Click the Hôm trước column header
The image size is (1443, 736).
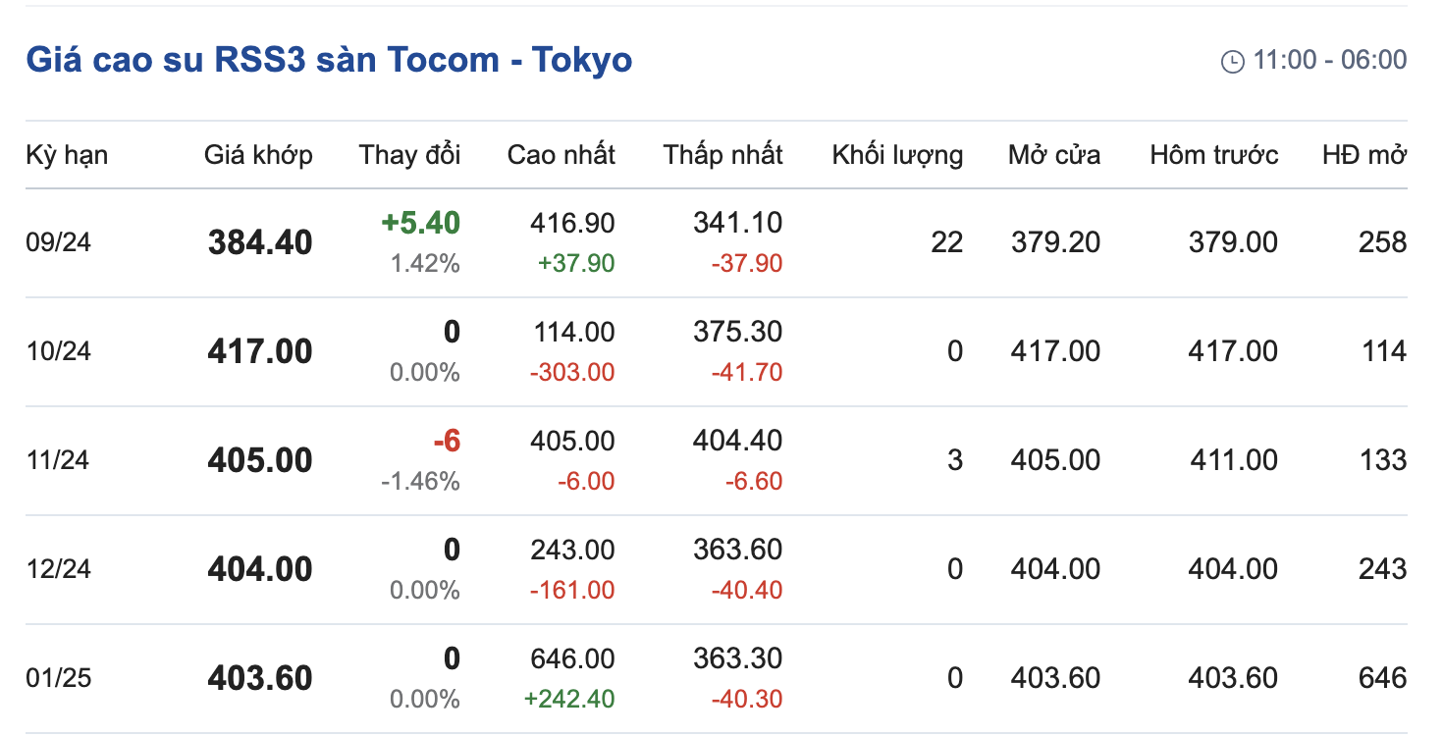[1214, 155]
